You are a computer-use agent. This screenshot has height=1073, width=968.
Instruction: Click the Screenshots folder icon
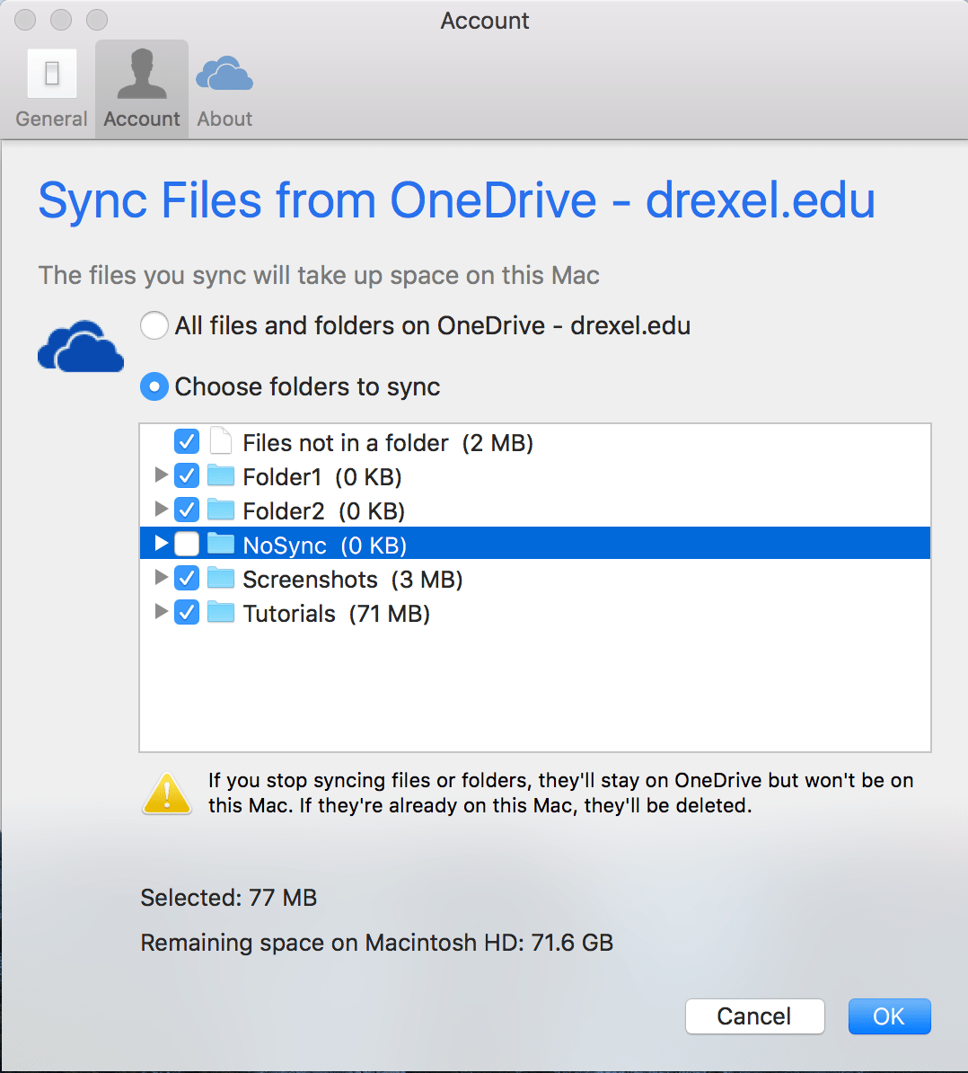pyautogui.click(x=220, y=578)
